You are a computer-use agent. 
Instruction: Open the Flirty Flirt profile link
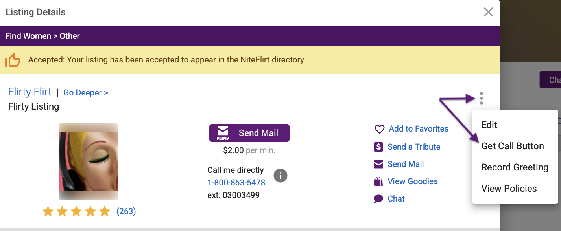pyautogui.click(x=30, y=92)
